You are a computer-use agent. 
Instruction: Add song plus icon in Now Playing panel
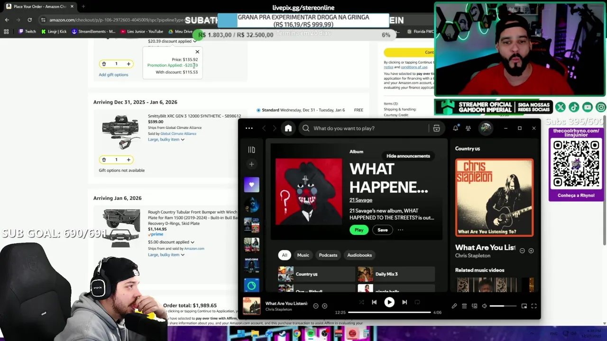point(531,251)
